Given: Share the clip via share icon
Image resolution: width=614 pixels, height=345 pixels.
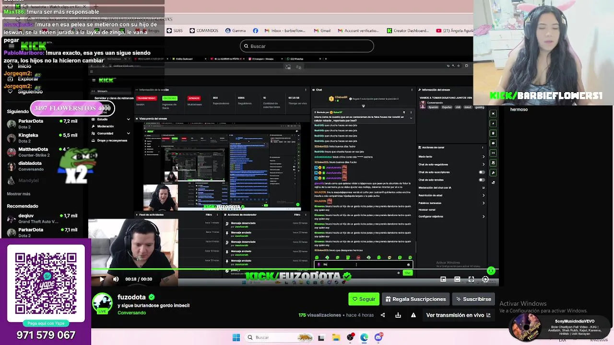Looking at the screenshot, I should (x=383, y=315).
